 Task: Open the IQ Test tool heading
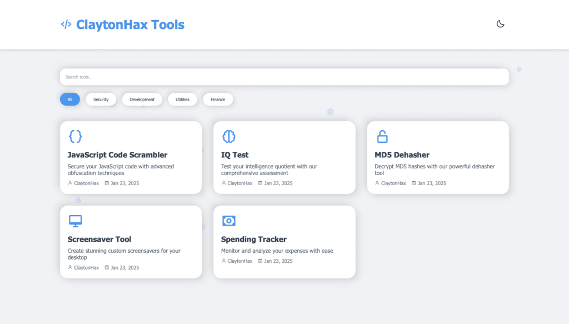(x=235, y=155)
